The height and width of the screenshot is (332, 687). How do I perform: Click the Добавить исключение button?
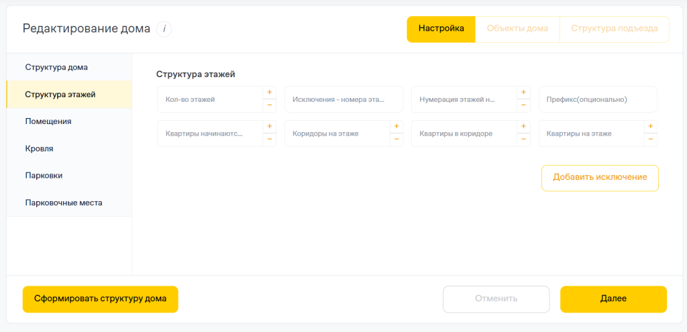600,178
